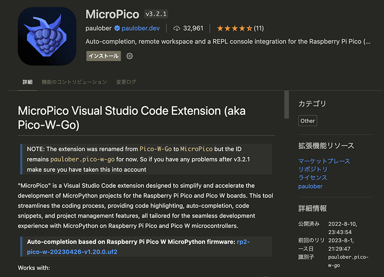The width and height of the screenshot is (384, 277).
Task: Click the verified publisher checkmark badge
Action: [117, 28]
